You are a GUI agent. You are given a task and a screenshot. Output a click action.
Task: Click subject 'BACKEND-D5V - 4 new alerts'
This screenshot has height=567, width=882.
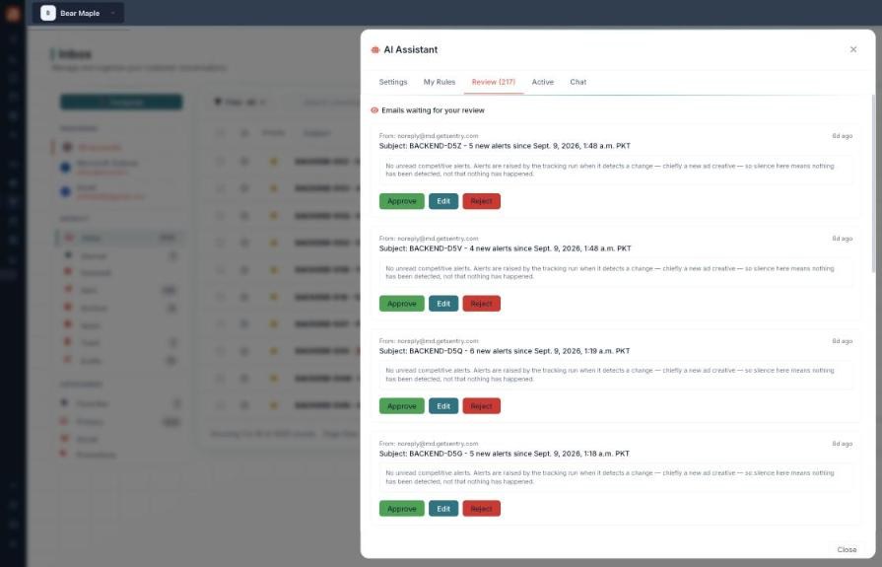point(505,248)
